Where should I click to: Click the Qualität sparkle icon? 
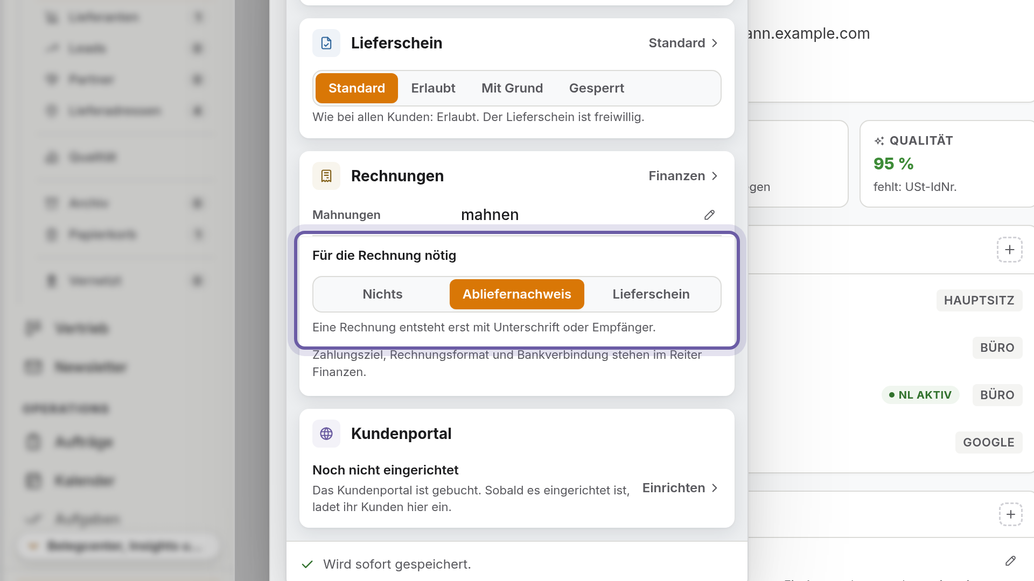coord(879,141)
